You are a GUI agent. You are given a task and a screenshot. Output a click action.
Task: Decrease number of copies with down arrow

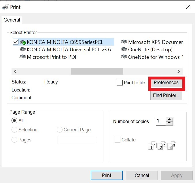tap(169, 123)
